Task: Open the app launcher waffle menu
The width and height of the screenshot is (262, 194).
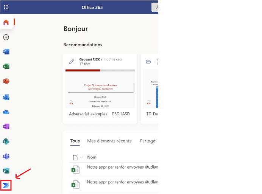Action: point(6,7)
